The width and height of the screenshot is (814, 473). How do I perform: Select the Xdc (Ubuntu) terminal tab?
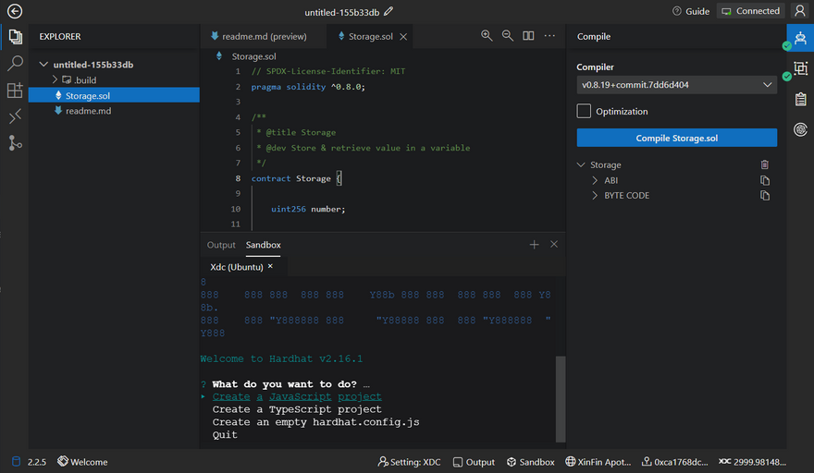pyautogui.click(x=236, y=267)
